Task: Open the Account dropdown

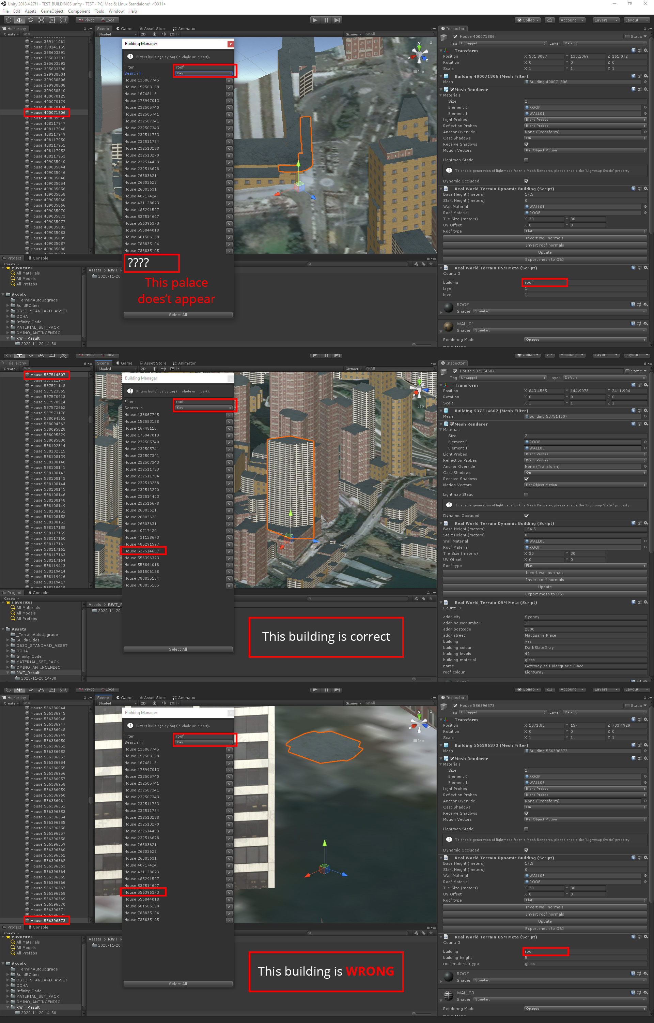Action: pyautogui.click(x=571, y=20)
